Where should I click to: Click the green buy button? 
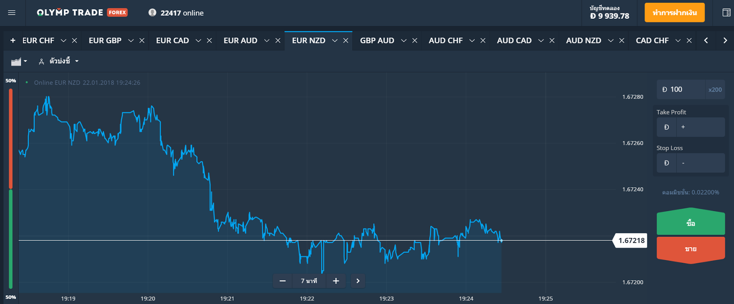tap(690, 223)
